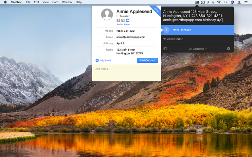Viewport: 252px width, 157px height.
Task: Open the File menu
Action: (x=28, y=2)
